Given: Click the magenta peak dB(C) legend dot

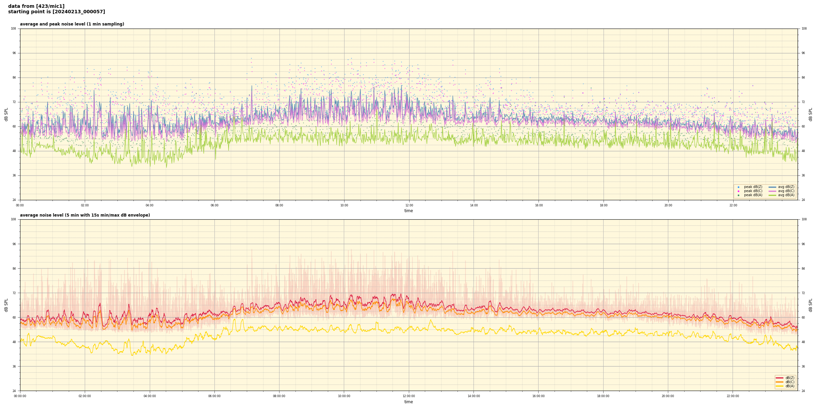Looking at the screenshot, I should 738,191.
